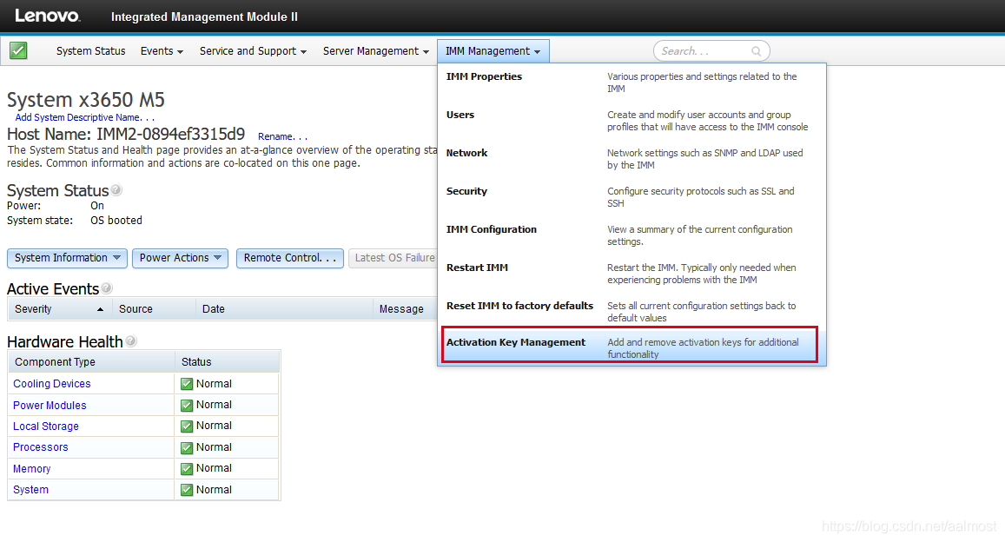
Task: Select Users menu entry
Action: coord(460,115)
